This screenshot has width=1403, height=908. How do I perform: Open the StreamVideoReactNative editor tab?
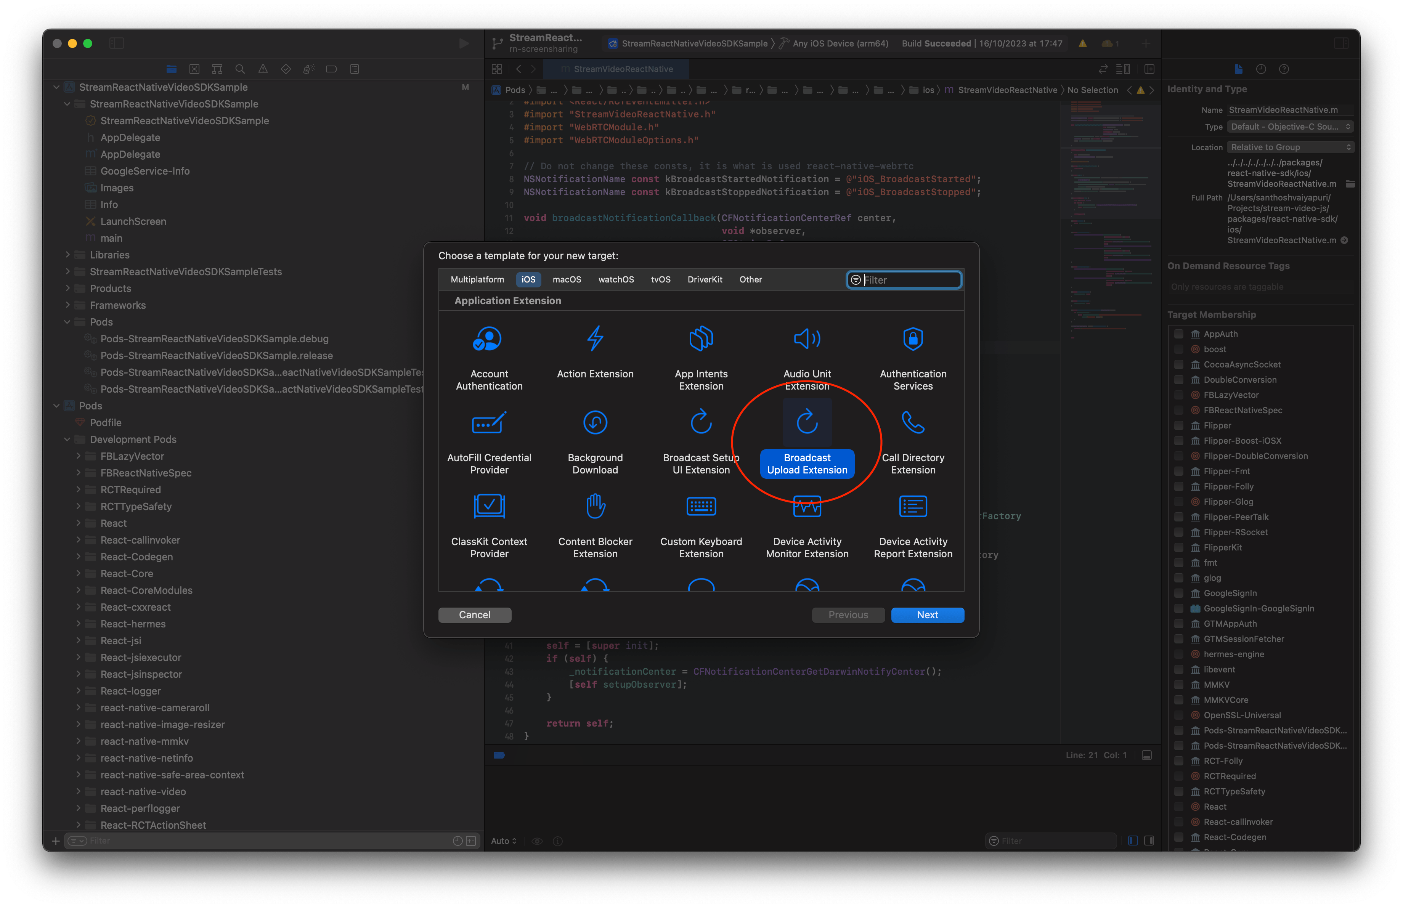pyautogui.click(x=616, y=69)
